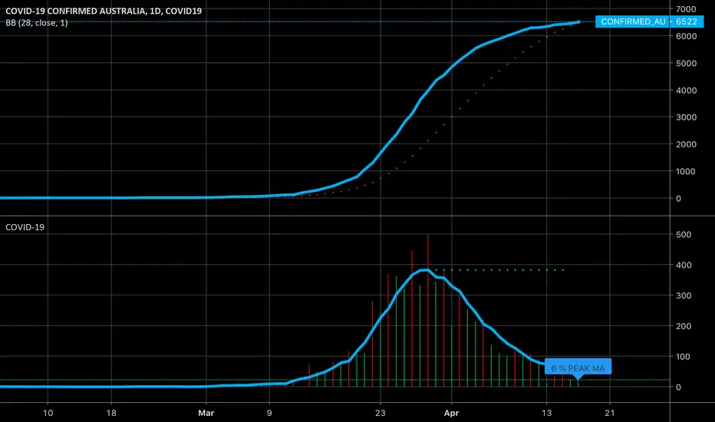The image size is (715, 422).
Task: Click the 1000 price axis label
Action: [x=687, y=172]
